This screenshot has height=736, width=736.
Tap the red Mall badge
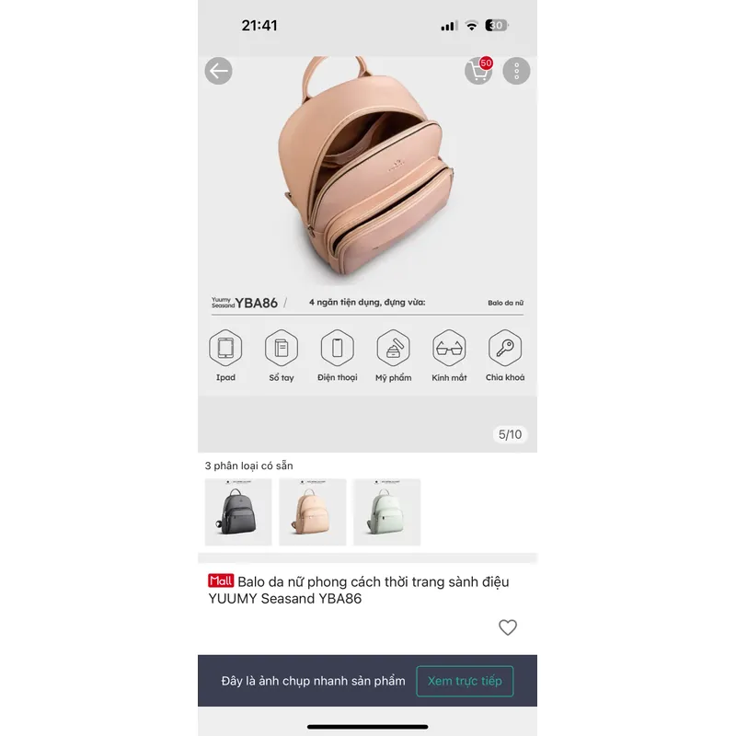[221, 581]
